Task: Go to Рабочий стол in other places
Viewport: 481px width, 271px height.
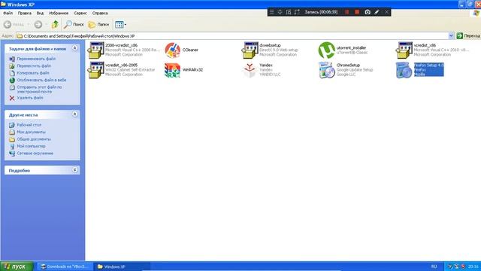Action: (29, 125)
